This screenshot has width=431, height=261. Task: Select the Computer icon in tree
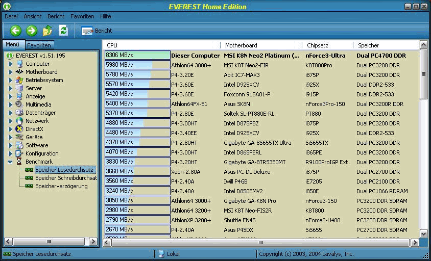[x=19, y=64]
